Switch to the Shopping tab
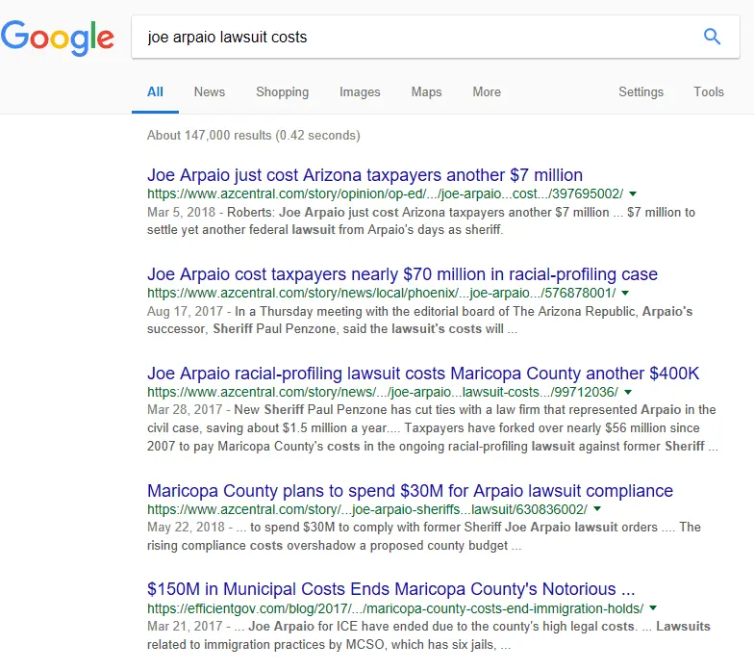 pyautogui.click(x=283, y=92)
